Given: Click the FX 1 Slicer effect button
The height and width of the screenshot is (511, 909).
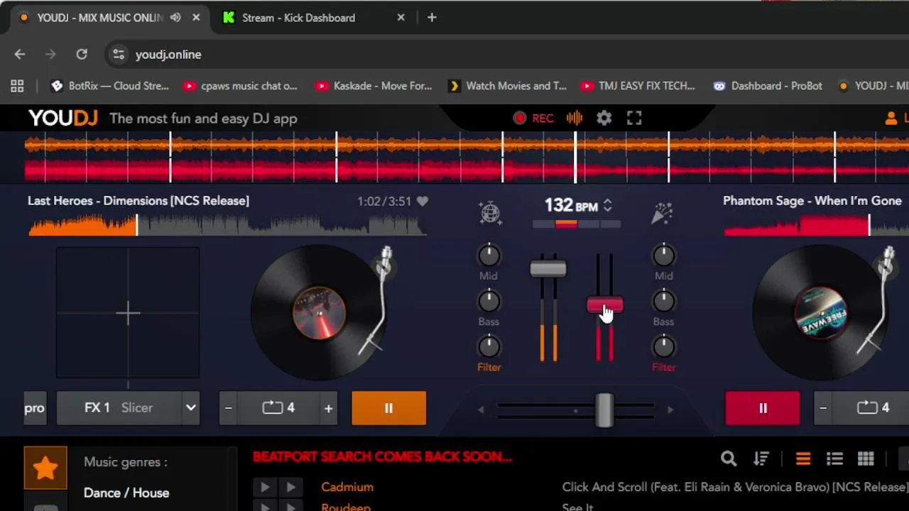Looking at the screenshot, I should [119, 408].
